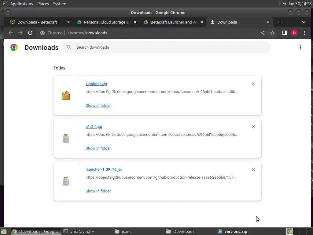
Task: Click the Chrome site info chip
Action: (51, 33)
